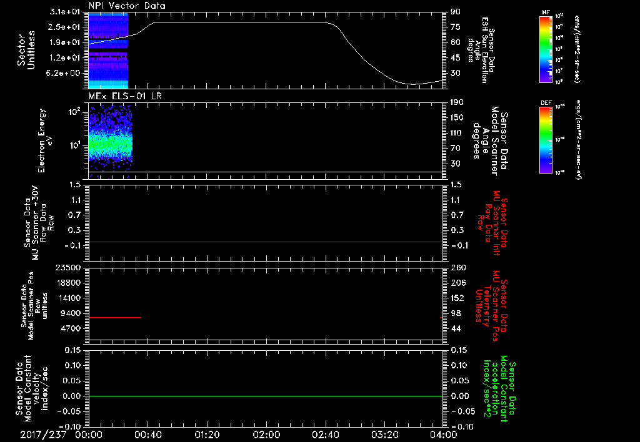Click the MU Scanner +30V Raw Data label
The width and height of the screenshot is (640, 442).
pyautogui.click(x=39, y=222)
